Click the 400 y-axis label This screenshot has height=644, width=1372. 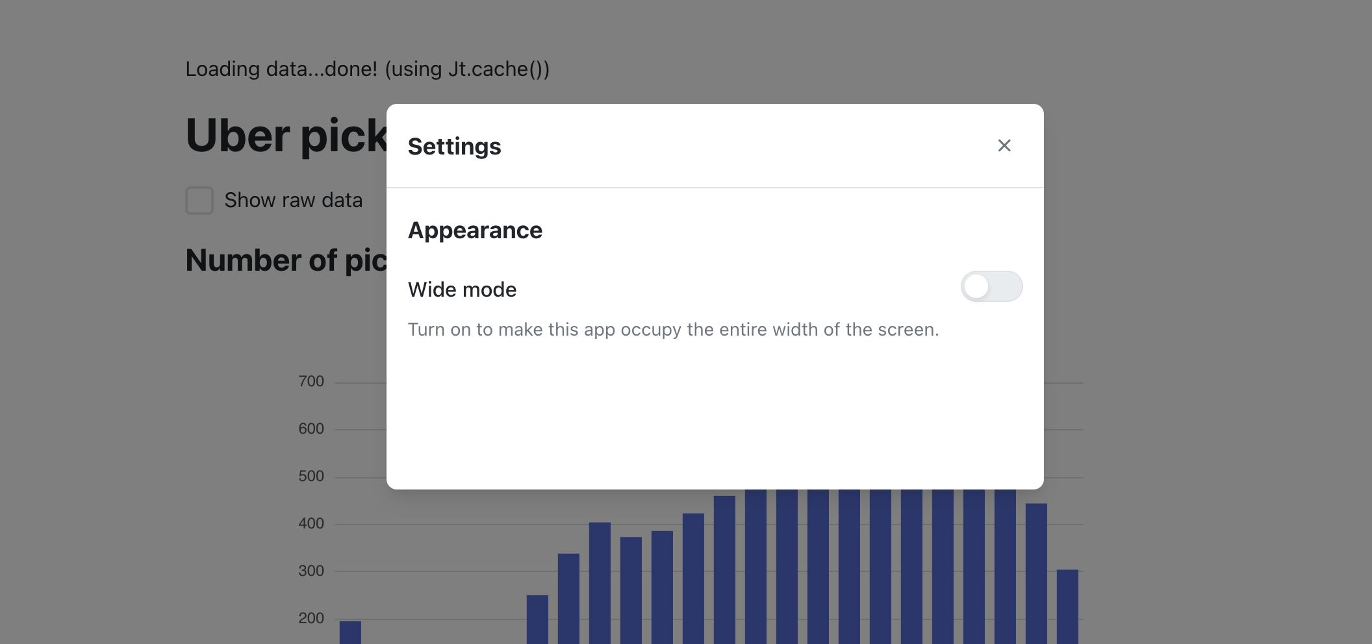pyautogui.click(x=311, y=524)
